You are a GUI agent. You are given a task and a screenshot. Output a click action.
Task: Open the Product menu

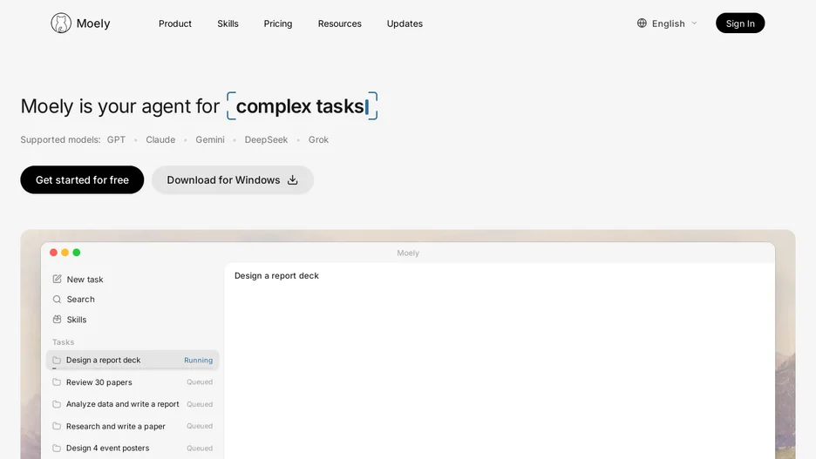(x=175, y=24)
